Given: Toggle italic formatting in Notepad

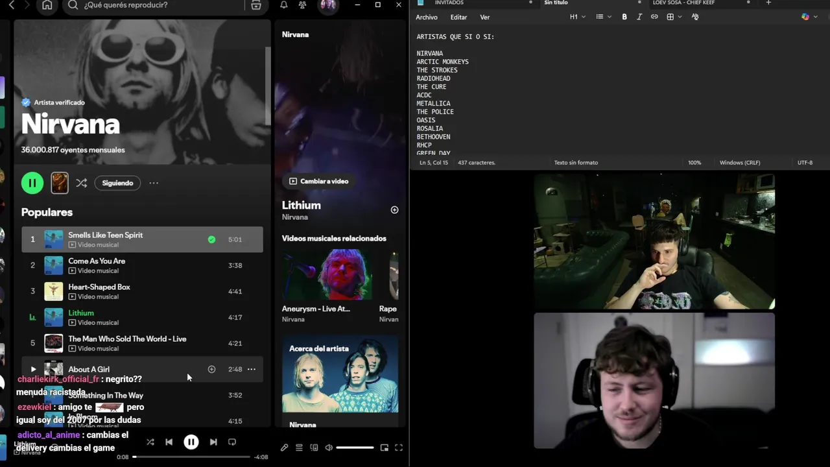Looking at the screenshot, I should 639,17.
